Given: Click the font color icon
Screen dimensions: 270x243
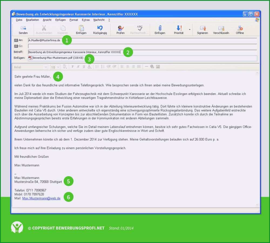Looking at the screenshot, I should tap(89, 67).
